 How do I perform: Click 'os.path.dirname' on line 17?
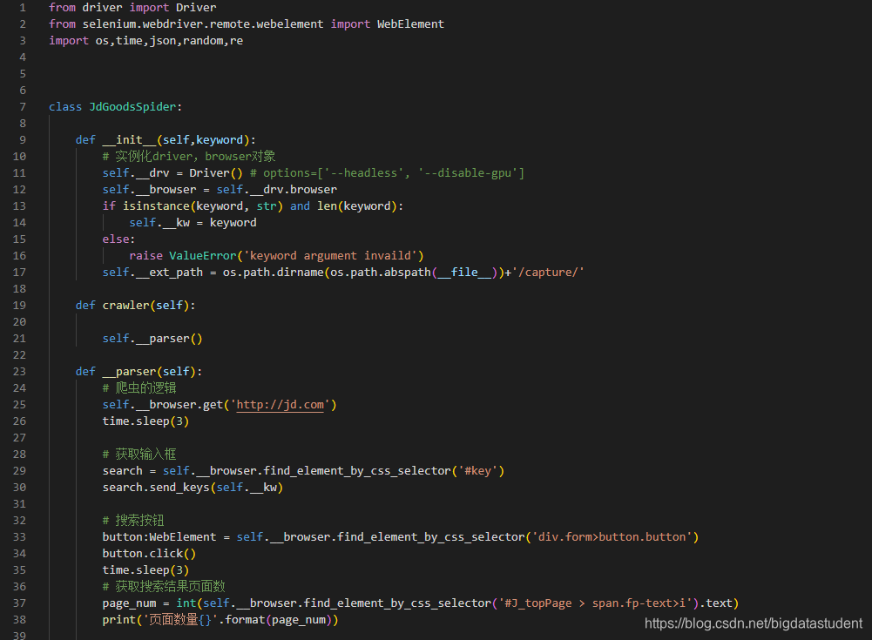pos(273,273)
